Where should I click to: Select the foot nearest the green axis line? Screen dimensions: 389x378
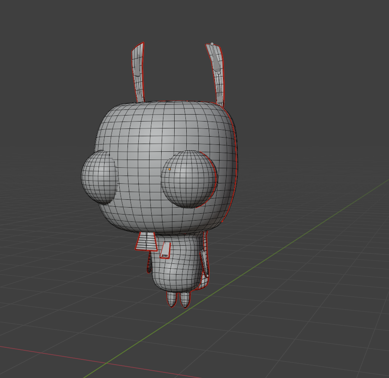click(185, 299)
